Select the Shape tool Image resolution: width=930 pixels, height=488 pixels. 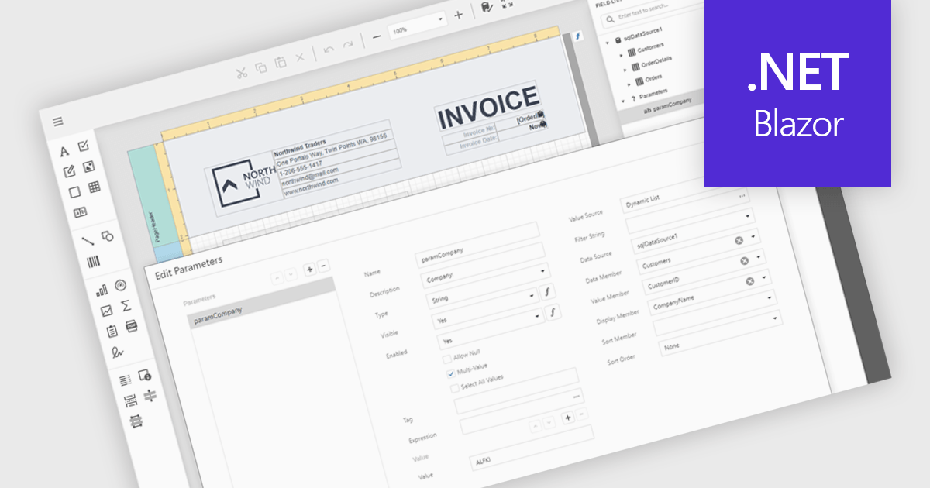click(x=108, y=235)
